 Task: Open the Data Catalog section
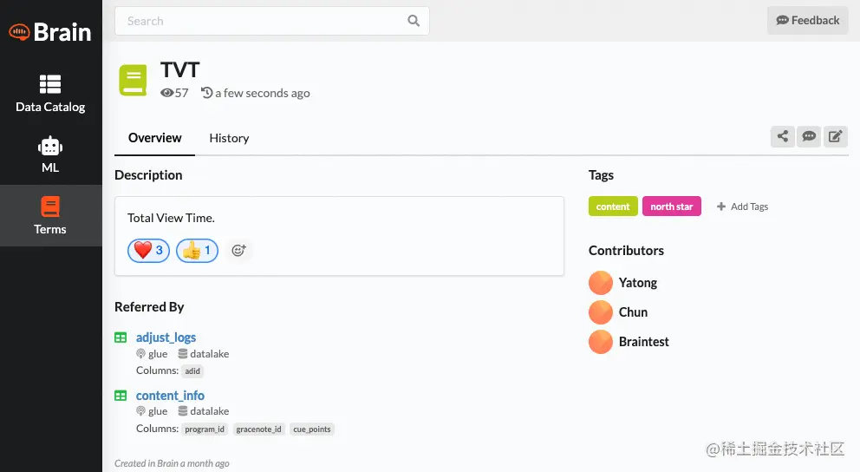[x=50, y=94]
